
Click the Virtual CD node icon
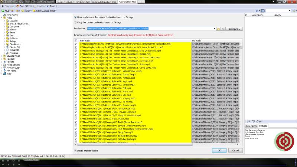(7, 50)
